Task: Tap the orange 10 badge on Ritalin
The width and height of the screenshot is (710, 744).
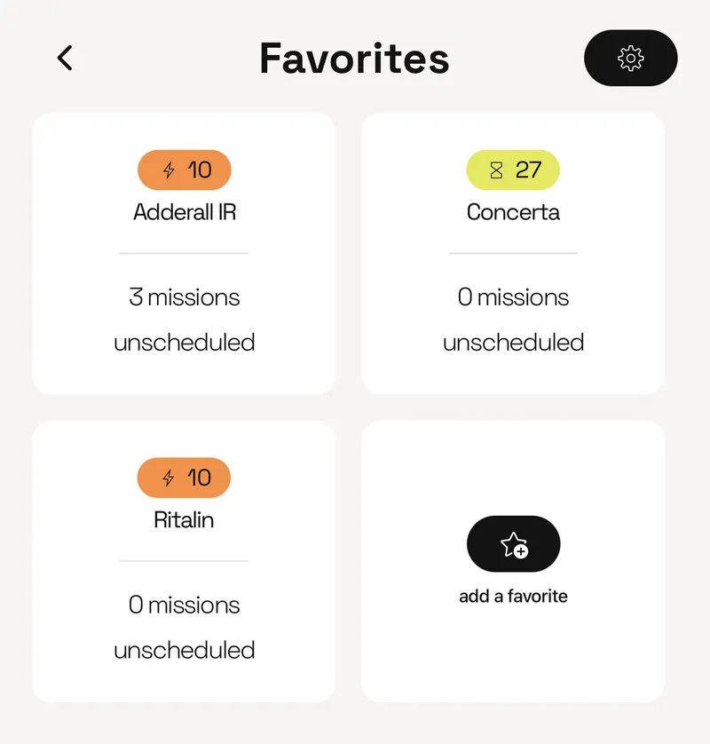Action: point(185,478)
